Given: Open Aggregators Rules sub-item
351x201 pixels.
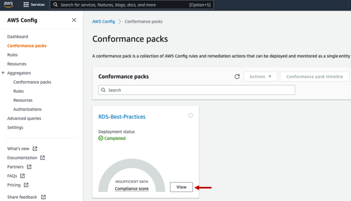Looking at the screenshot, I should pyautogui.click(x=18, y=91).
